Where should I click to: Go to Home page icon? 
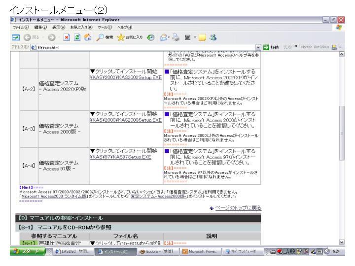point(88,37)
